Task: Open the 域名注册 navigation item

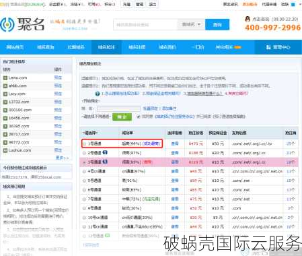Action: click(137, 47)
